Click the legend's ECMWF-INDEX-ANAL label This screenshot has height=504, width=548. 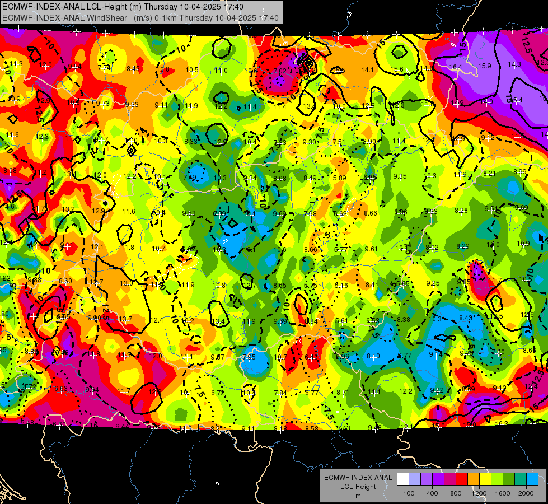[358, 478]
